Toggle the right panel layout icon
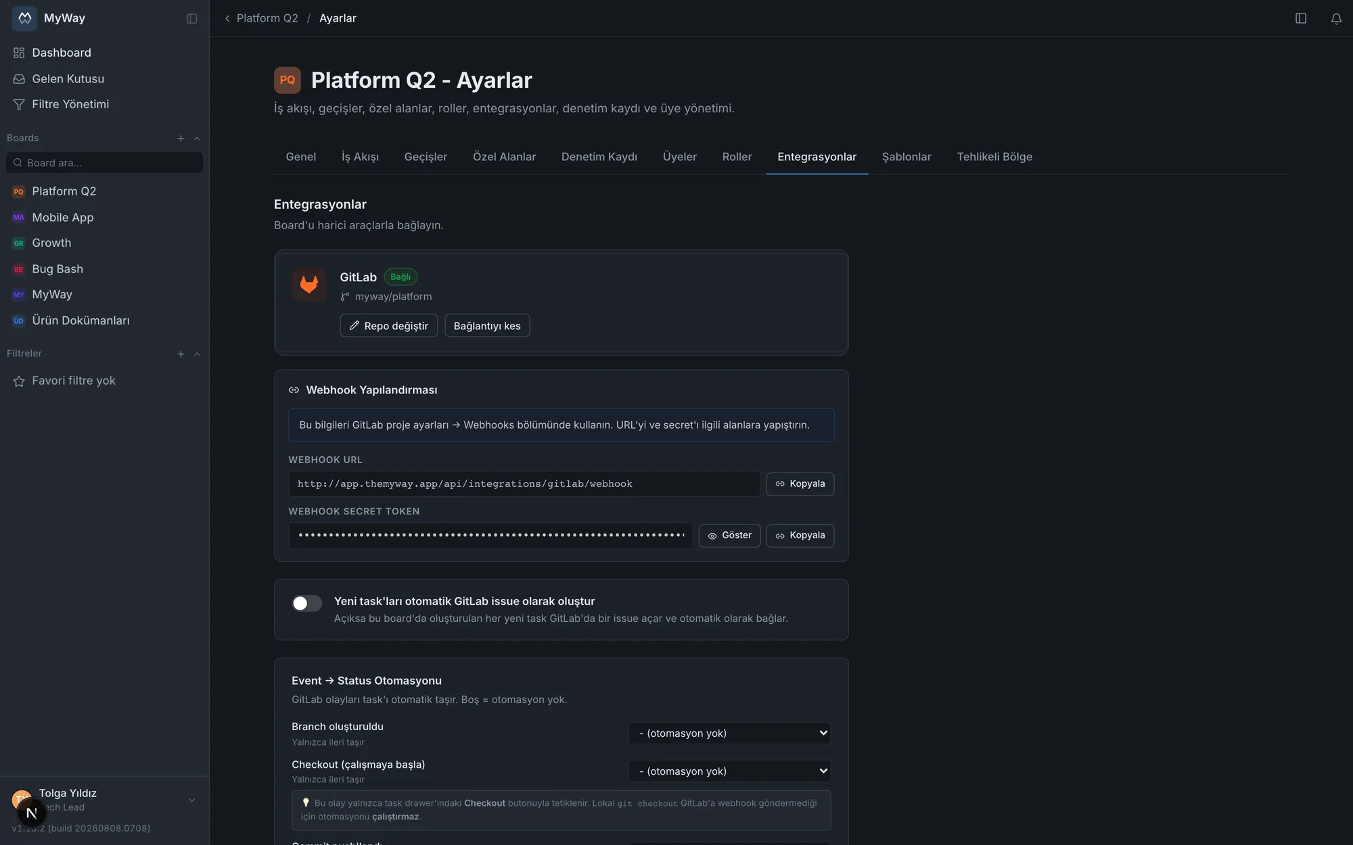The image size is (1353, 845). [1301, 18]
